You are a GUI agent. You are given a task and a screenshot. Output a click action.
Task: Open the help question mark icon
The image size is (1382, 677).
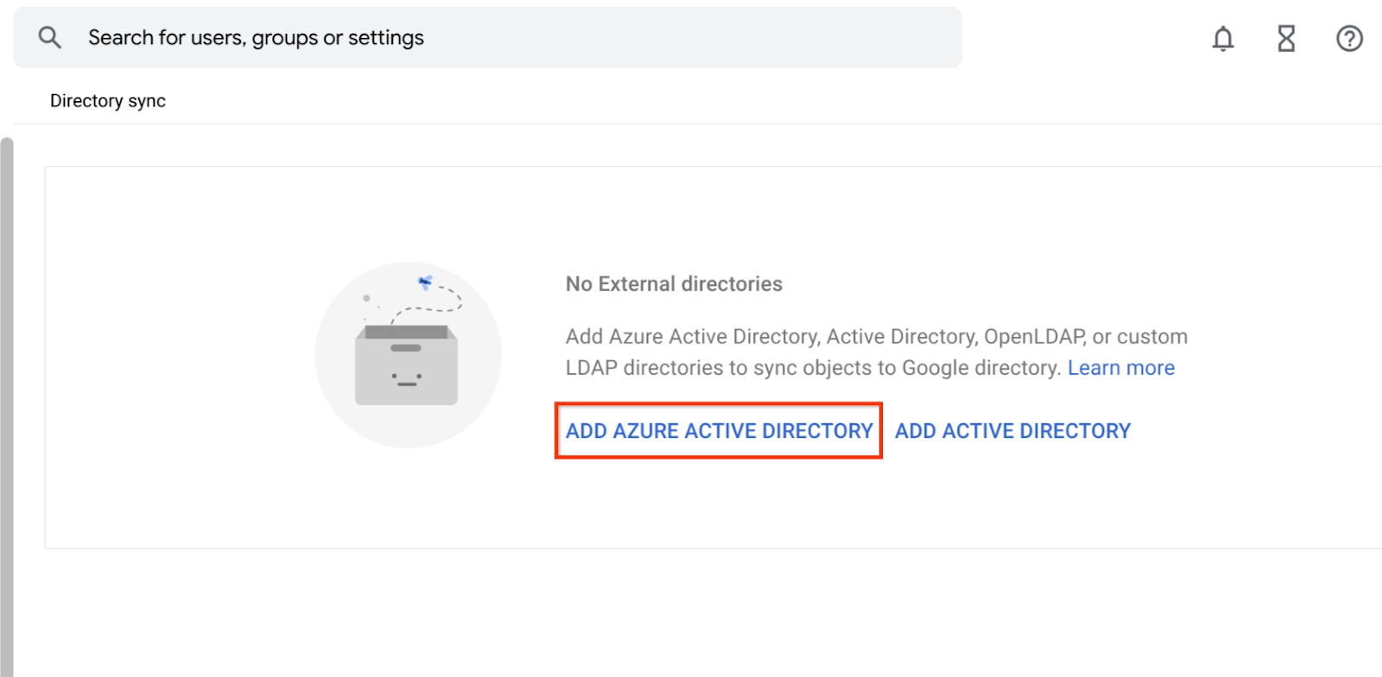[1349, 38]
